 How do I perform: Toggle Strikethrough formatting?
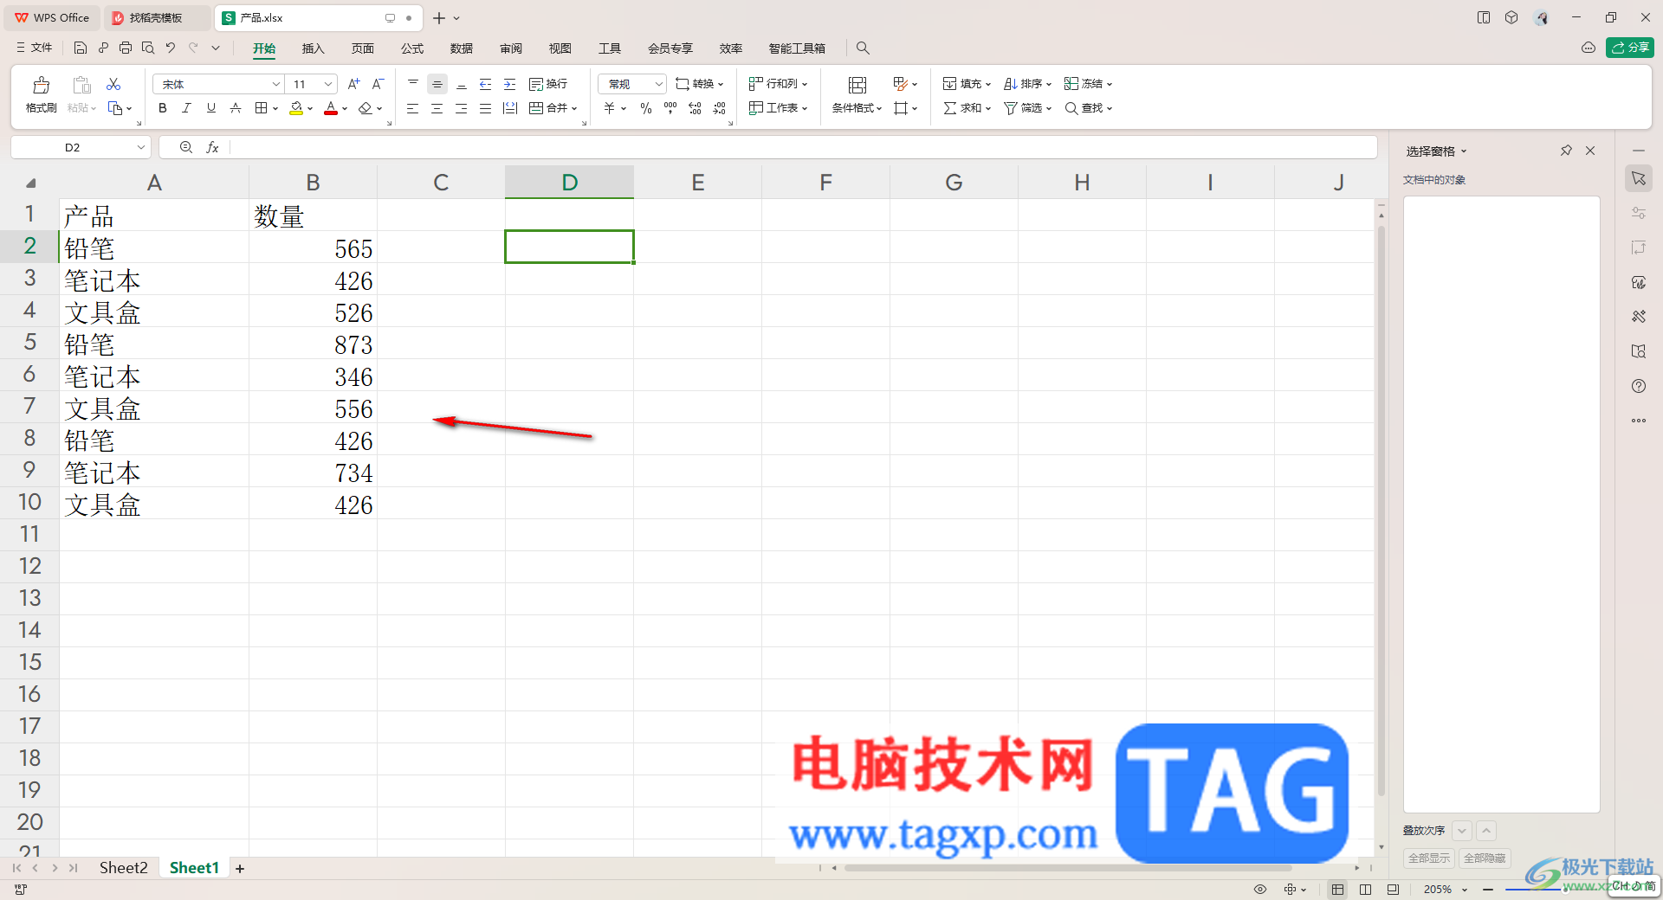pos(235,108)
